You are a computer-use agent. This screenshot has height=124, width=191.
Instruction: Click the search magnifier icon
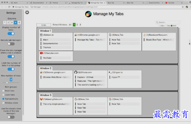157,22
